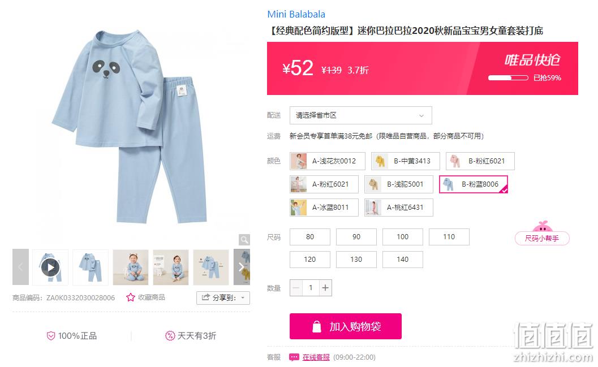The height and width of the screenshot is (367, 598).
Task: Click the 在线客服 link
Action: (316, 357)
